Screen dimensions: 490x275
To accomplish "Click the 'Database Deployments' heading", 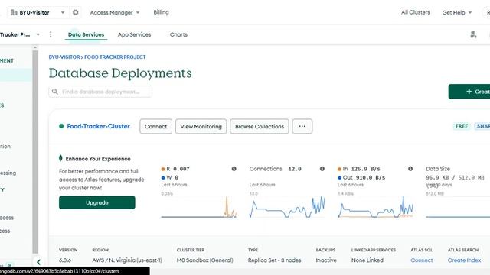I will [x=120, y=73].
